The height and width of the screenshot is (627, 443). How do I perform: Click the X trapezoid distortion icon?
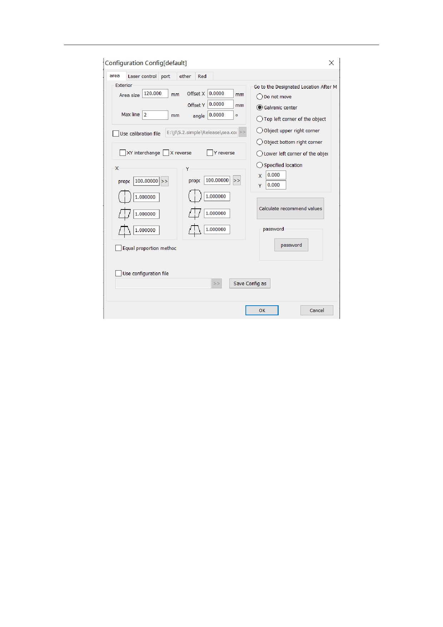point(125,231)
